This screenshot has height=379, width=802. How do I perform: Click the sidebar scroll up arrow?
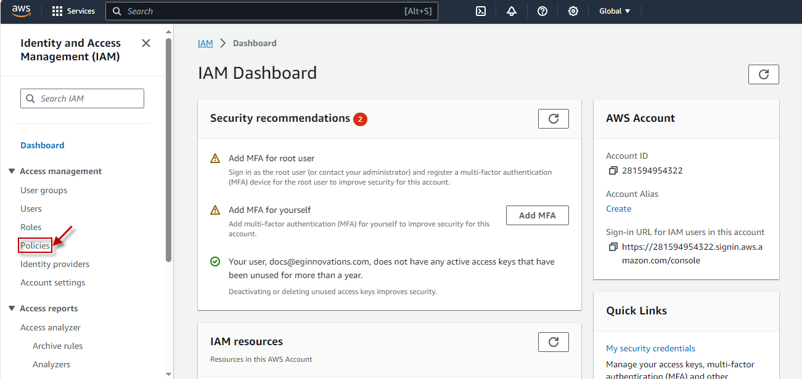point(169,31)
